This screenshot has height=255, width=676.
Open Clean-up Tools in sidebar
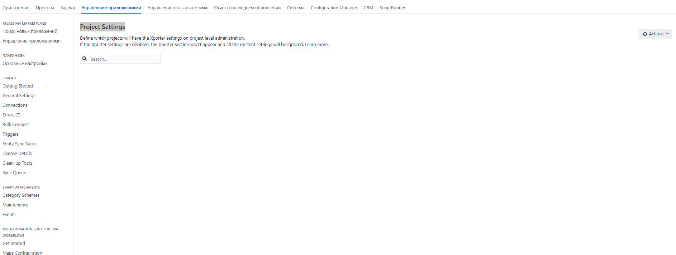pyautogui.click(x=17, y=163)
